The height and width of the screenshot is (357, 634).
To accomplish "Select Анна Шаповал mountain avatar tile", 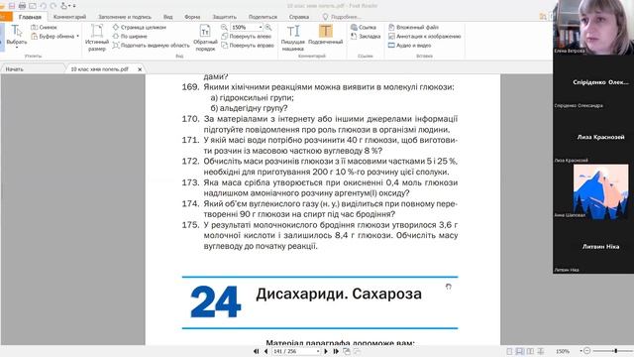I will tap(593, 191).
